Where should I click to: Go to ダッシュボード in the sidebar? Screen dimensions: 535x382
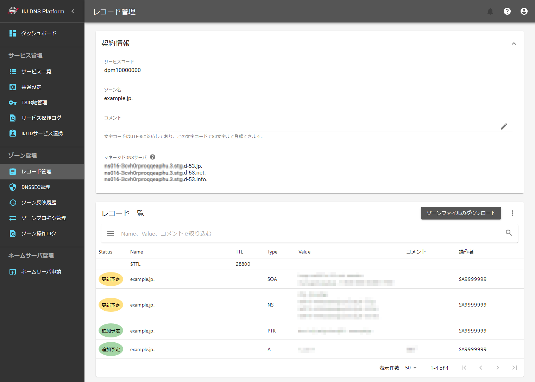(x=39, y=33)
